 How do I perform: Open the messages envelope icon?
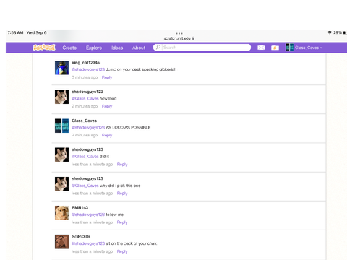pyautogui.click(x=261, y=48)
